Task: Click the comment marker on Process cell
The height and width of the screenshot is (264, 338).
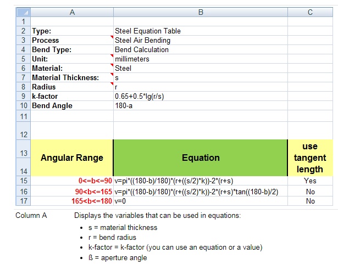Action: [112, 37]
